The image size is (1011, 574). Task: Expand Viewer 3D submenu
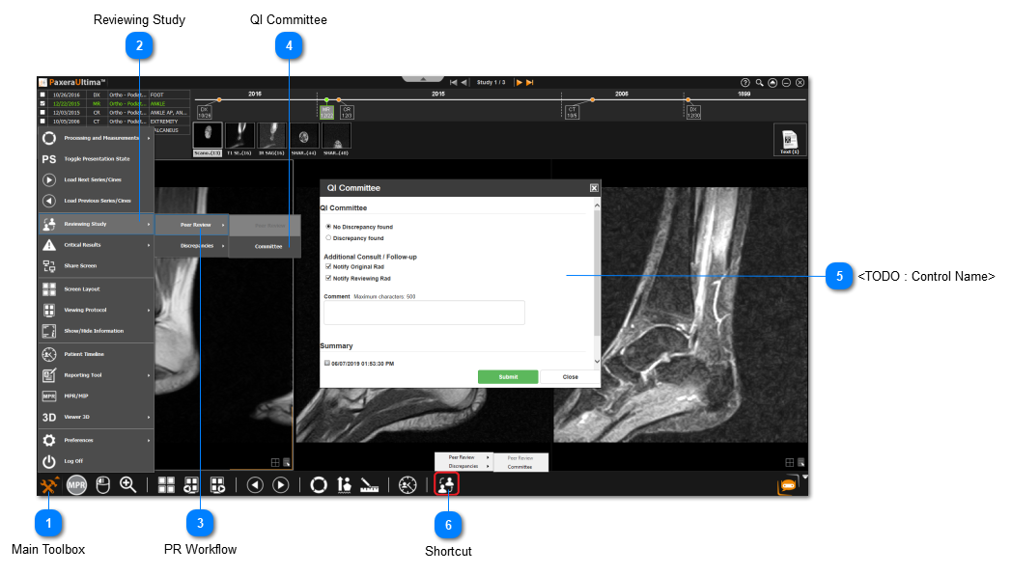[96, 417]
